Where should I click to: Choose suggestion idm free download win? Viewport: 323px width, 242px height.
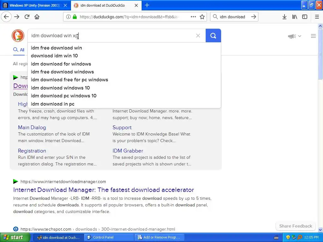56,48
